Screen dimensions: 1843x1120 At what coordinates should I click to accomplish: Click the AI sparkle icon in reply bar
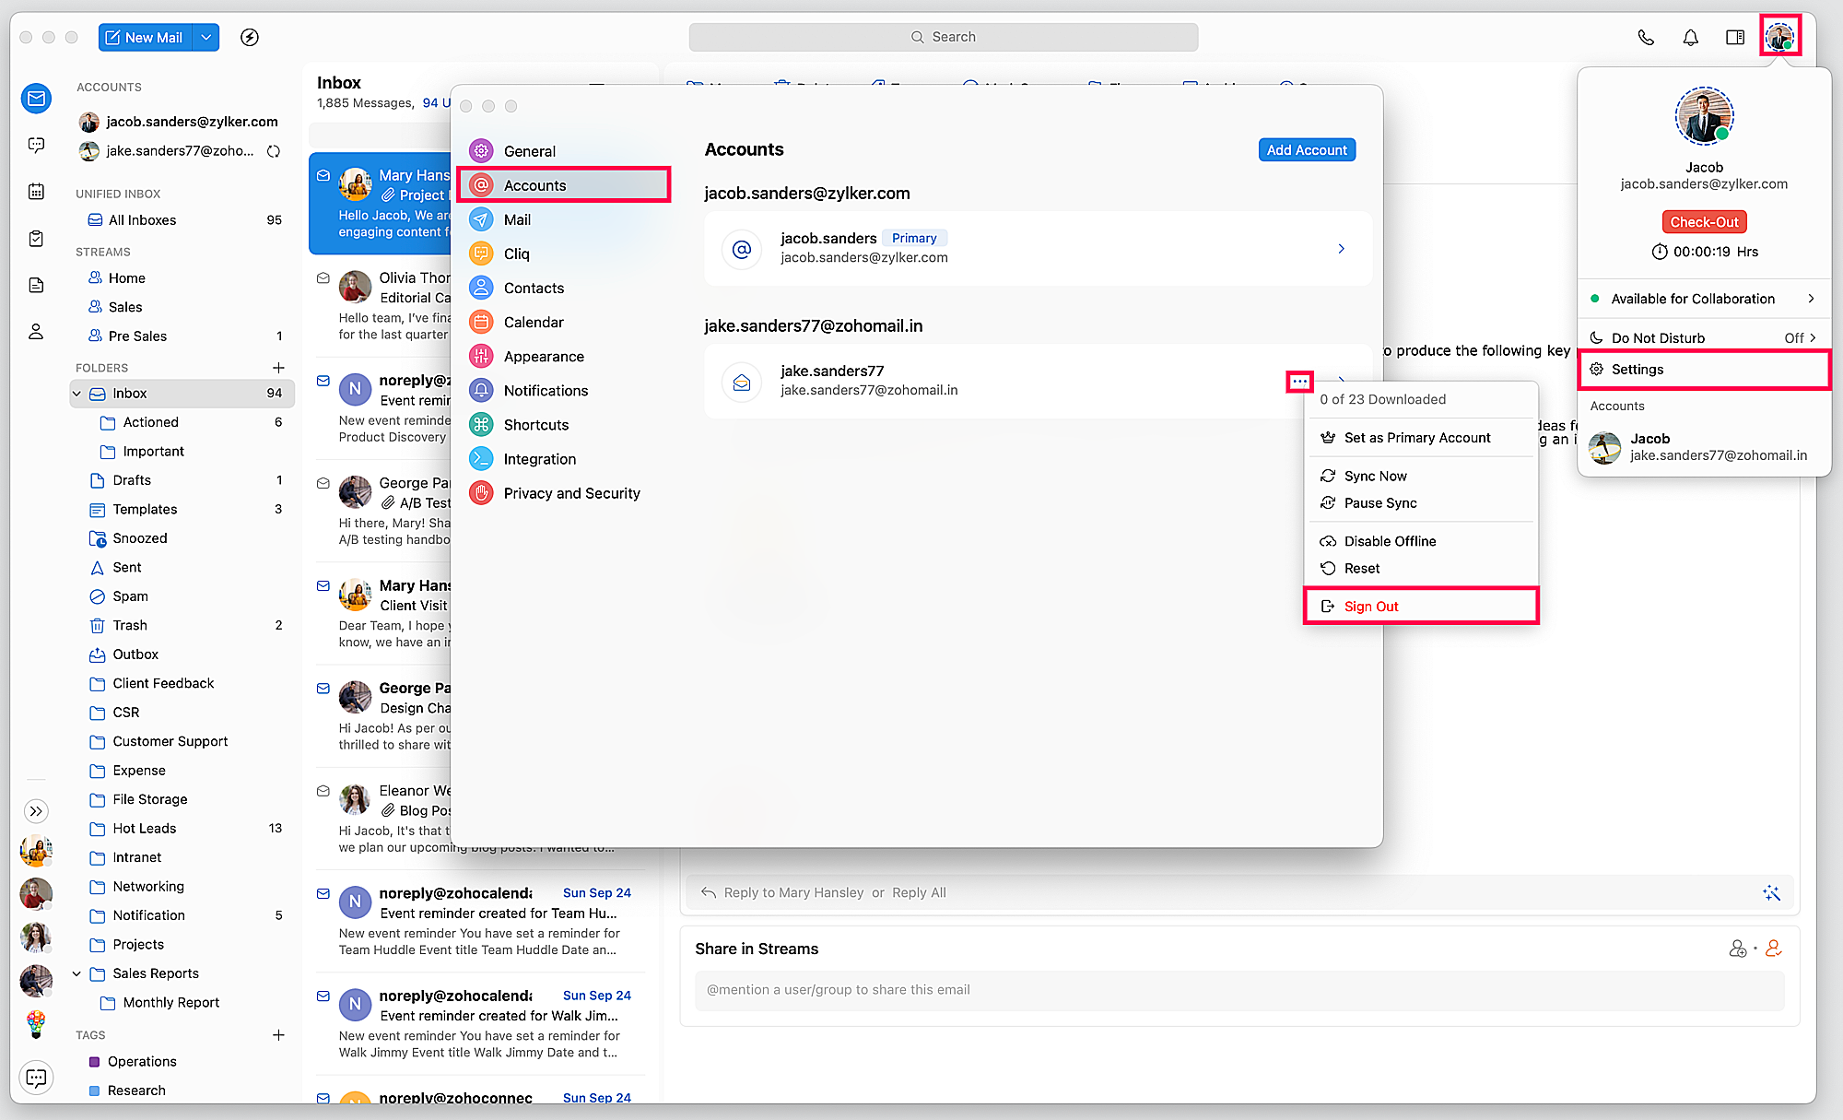[1771, 892]
